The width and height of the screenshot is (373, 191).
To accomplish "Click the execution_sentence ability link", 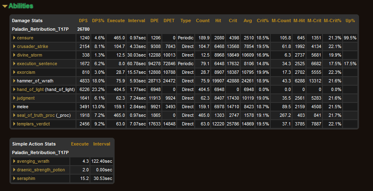I will pos(37,64).
